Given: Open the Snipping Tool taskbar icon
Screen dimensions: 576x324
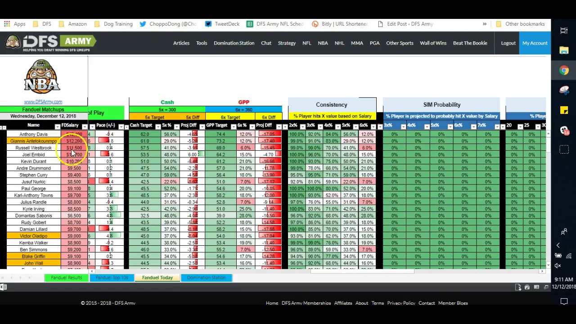Looking at the screenshot, I should click(x=564, y=90).
